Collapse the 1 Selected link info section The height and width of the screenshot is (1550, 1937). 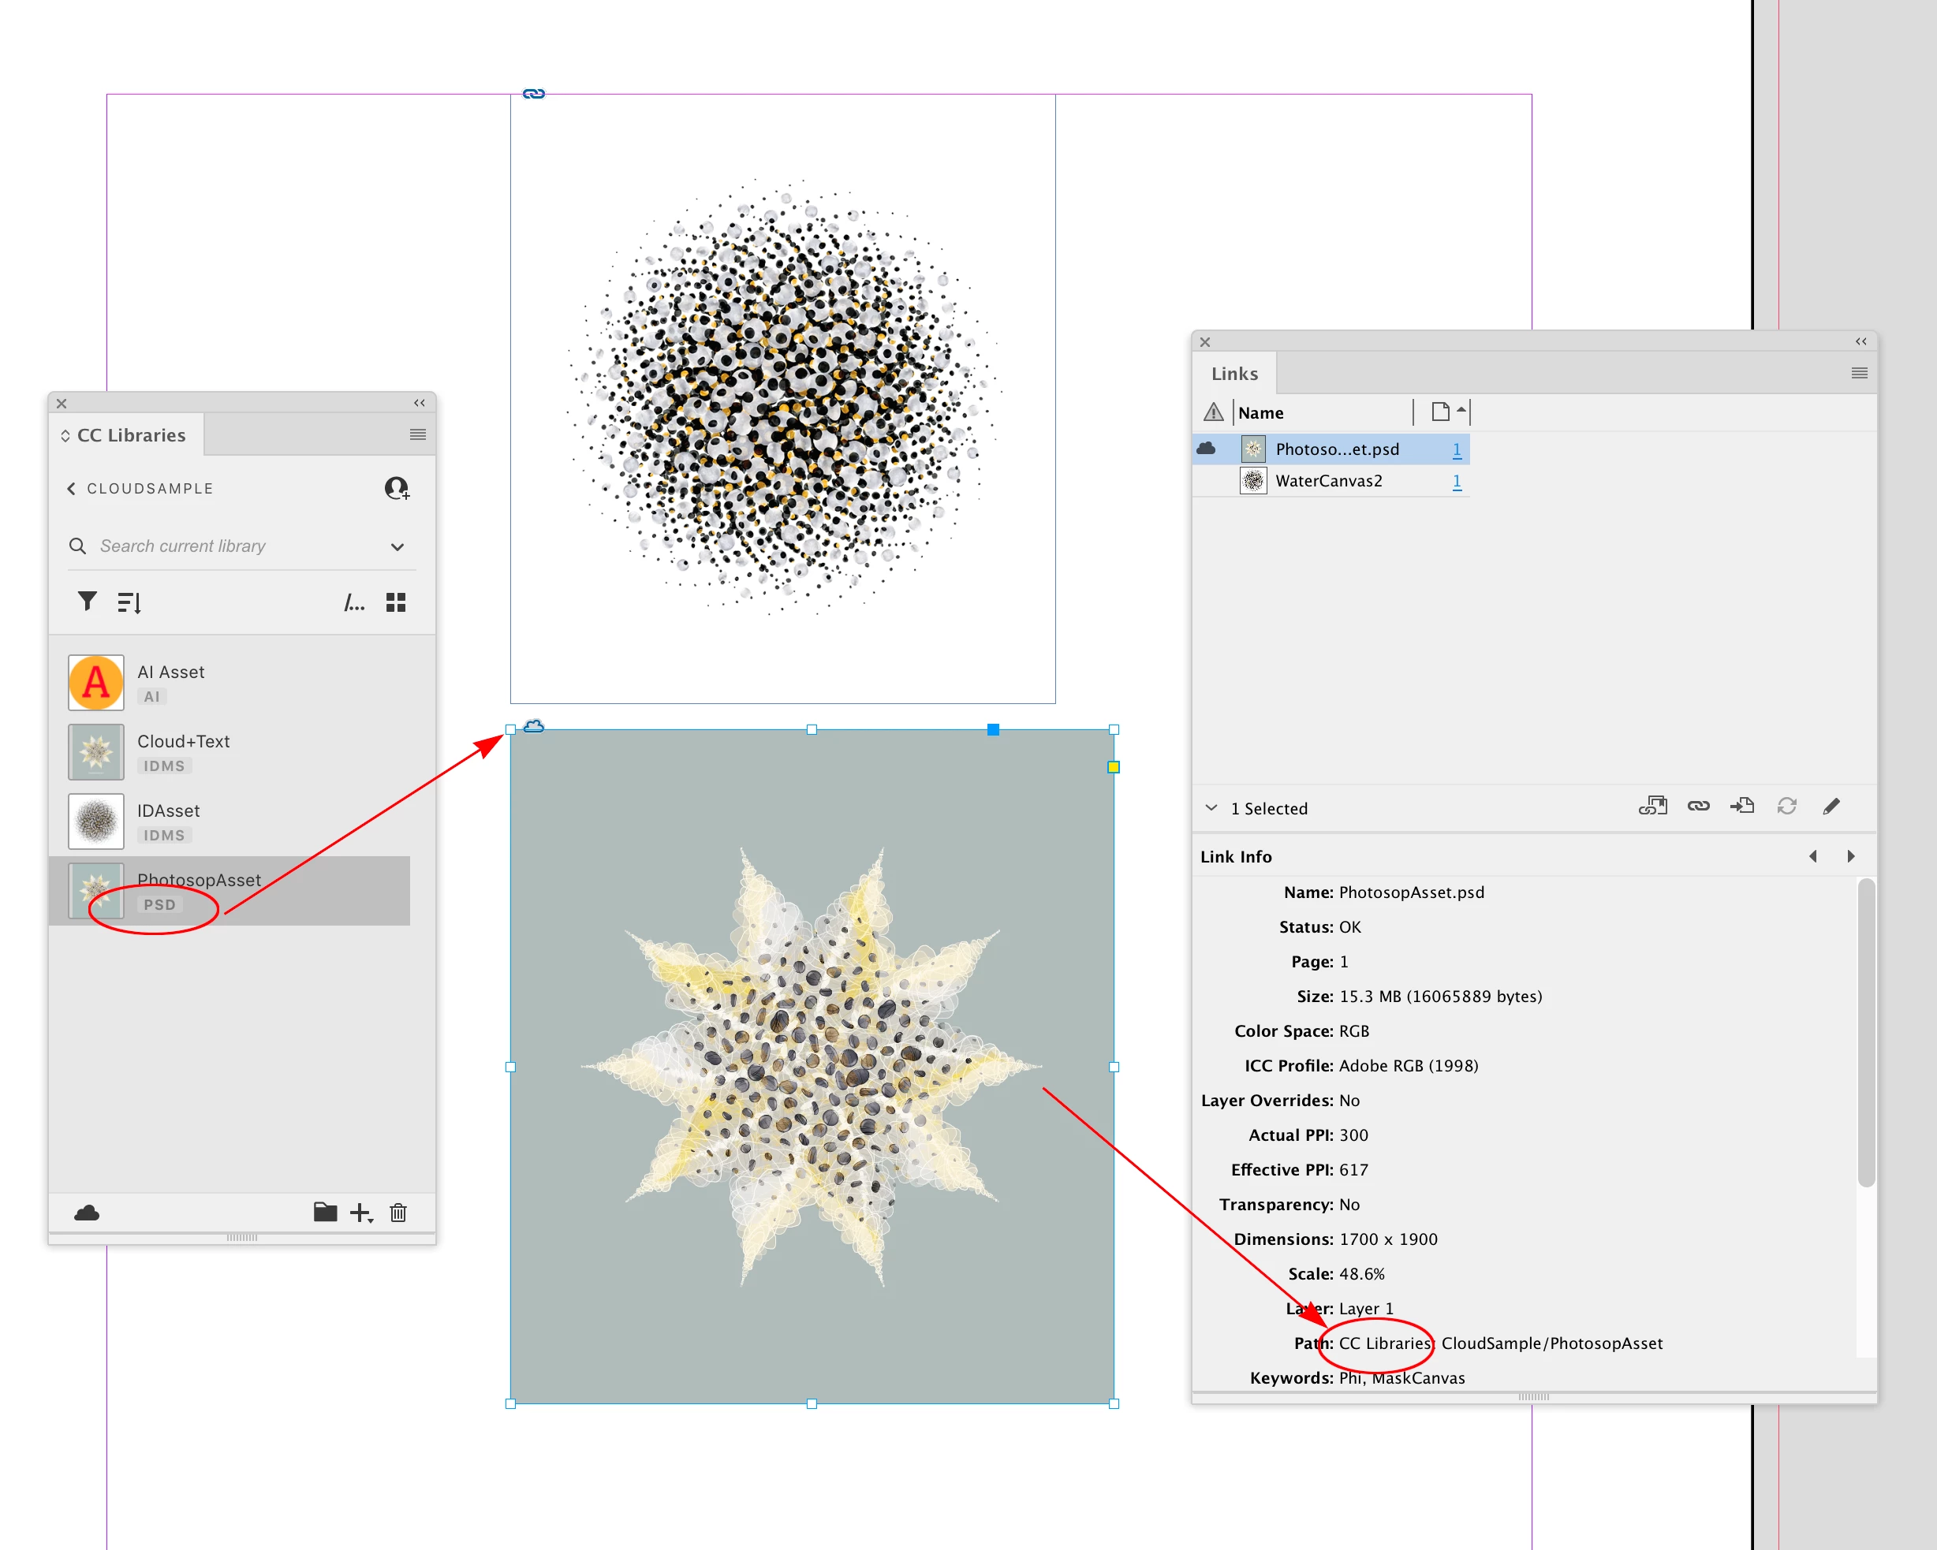click(1211, 807)
